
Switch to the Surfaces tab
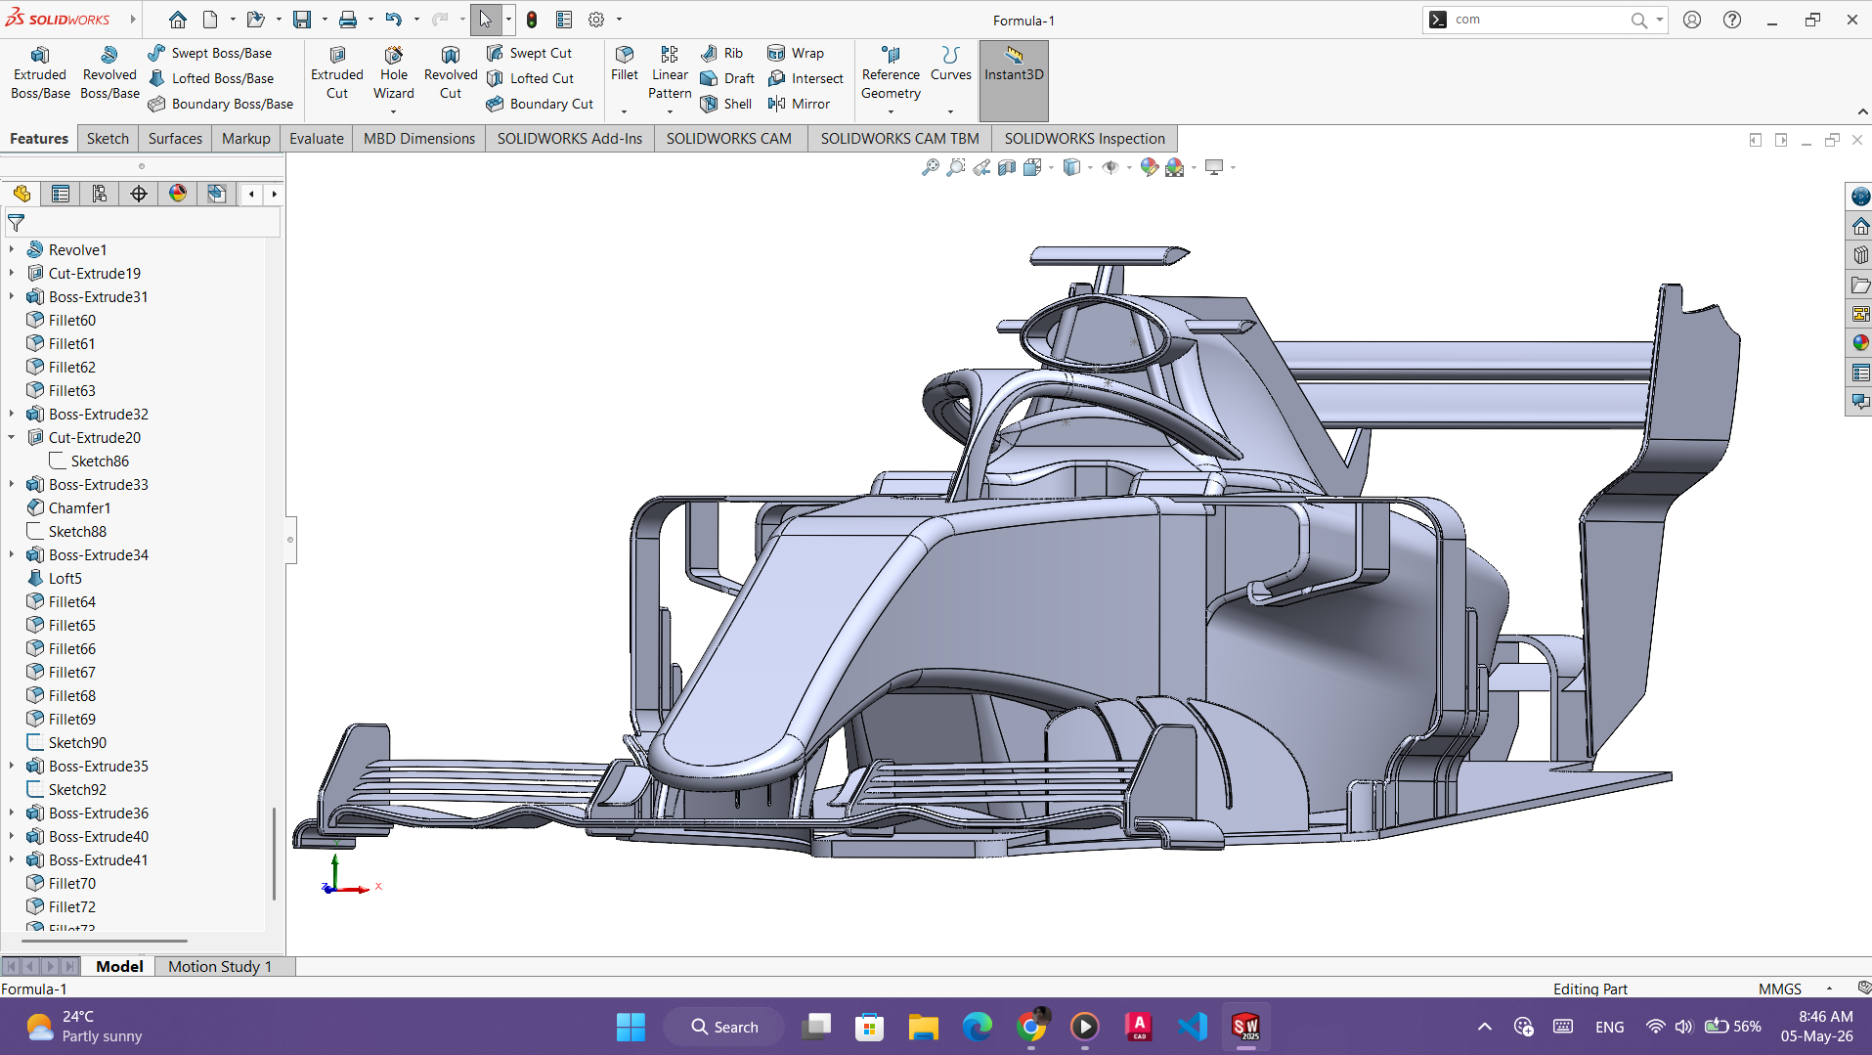175,138
